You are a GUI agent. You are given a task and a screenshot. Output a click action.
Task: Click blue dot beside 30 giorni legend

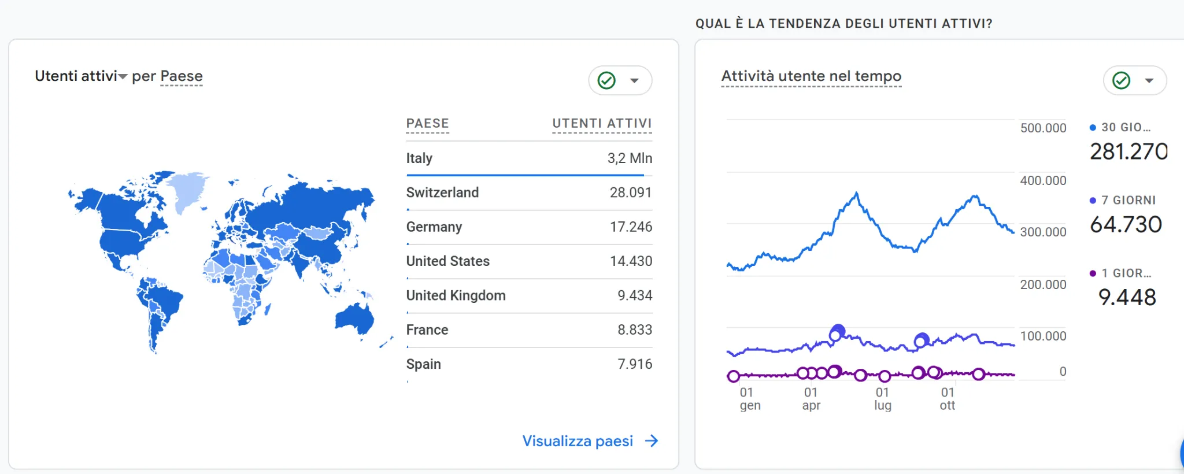[1093, 128]
